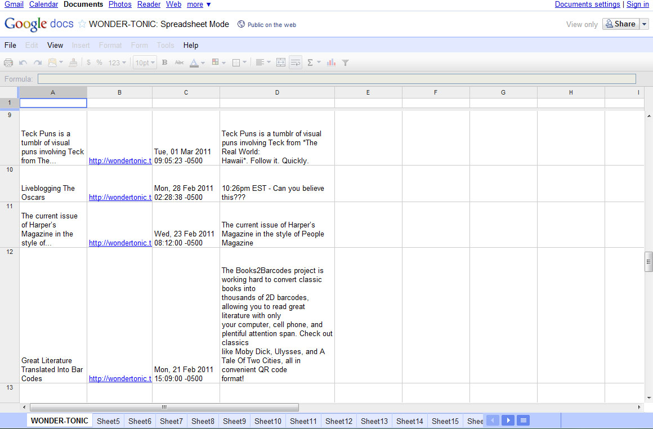Viewport: 653px width, 429px height.
Task: Click the globe icon beside Public on the web
Action: (241, 24)
